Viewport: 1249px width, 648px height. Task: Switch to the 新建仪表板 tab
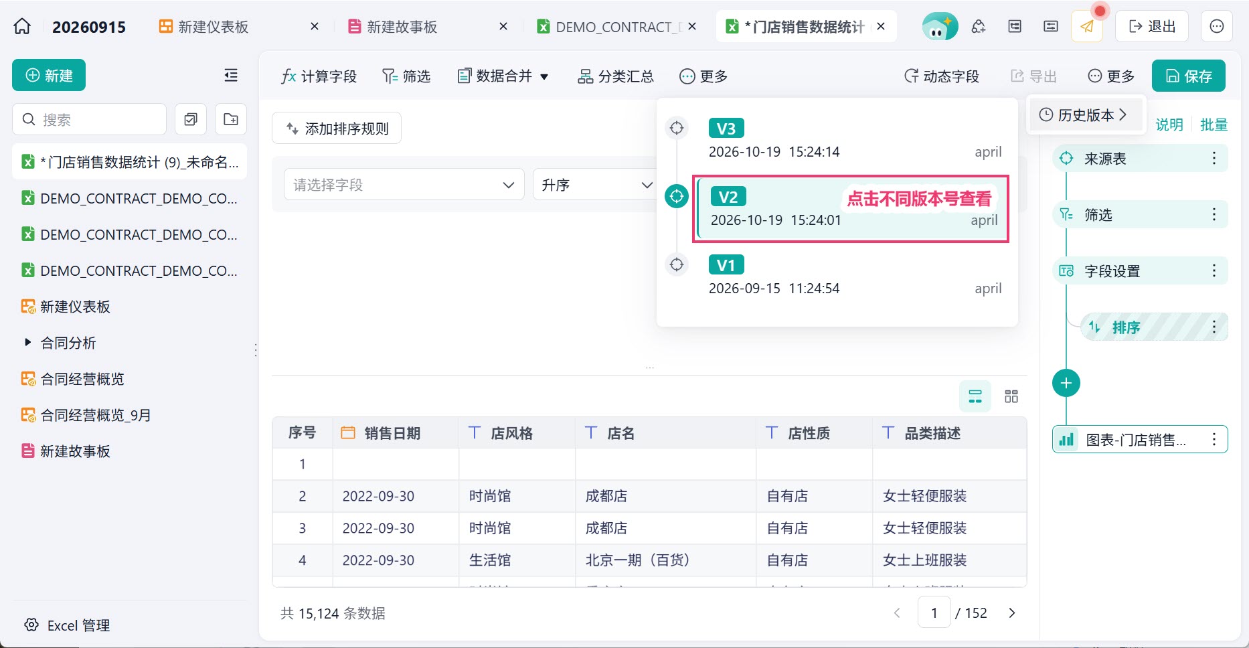[203, 27]
